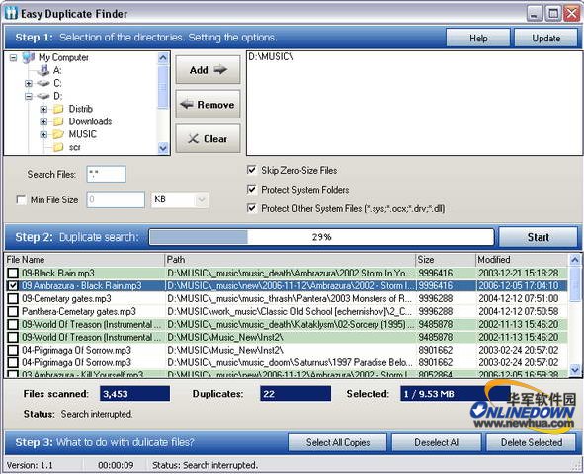This screenshot has width=584, height=474.
Task: Click the Easy Duplicate Finder title bar icon
Action: [x=11, y=14]
